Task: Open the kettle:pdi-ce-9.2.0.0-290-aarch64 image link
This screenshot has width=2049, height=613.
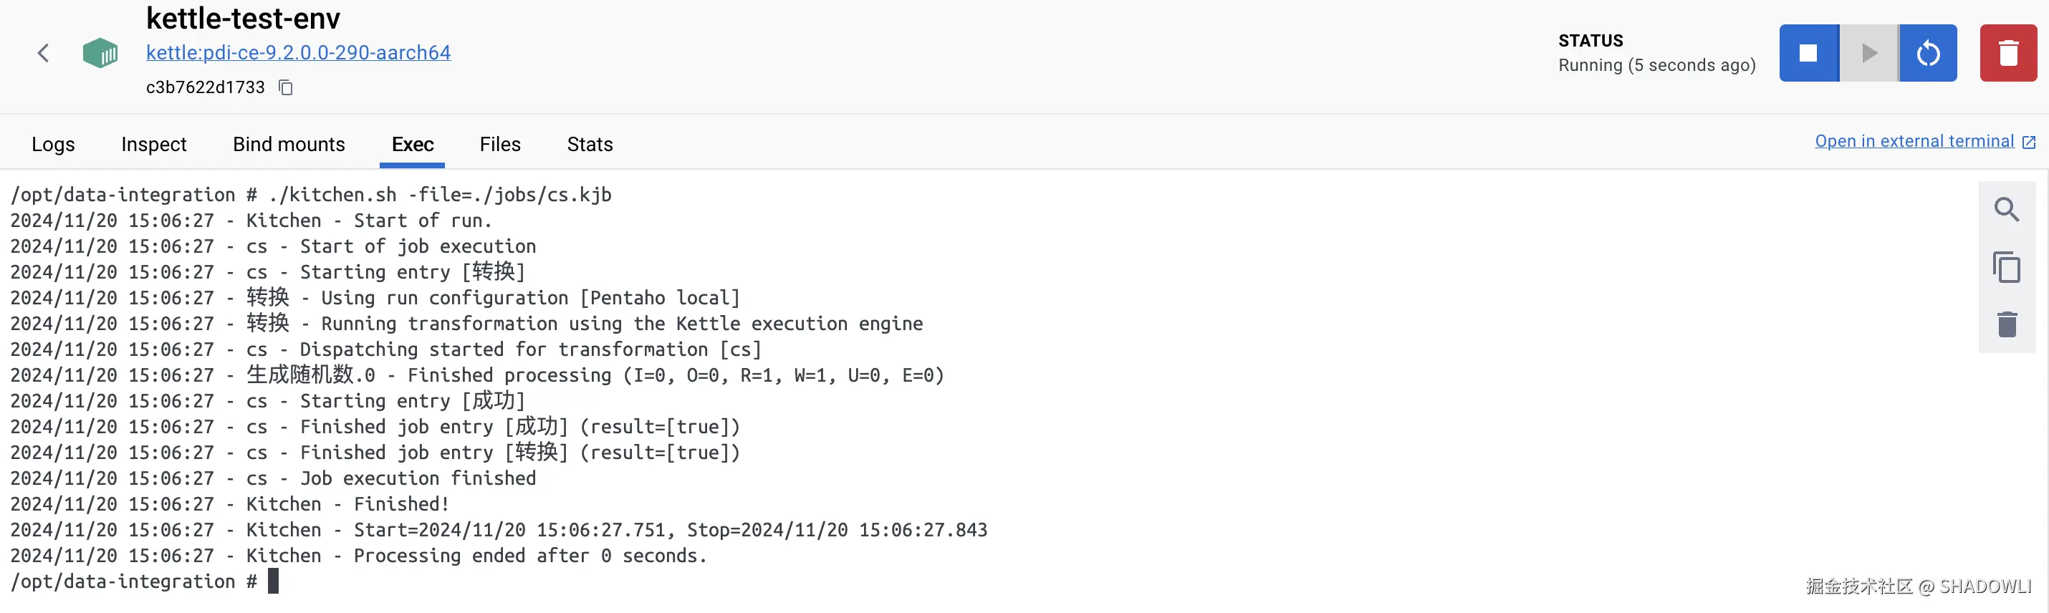Action: (298, 52)
